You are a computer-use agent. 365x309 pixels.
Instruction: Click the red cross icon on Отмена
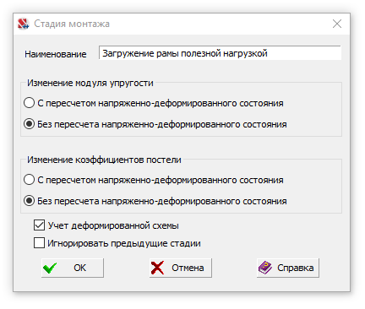point(157,268)
